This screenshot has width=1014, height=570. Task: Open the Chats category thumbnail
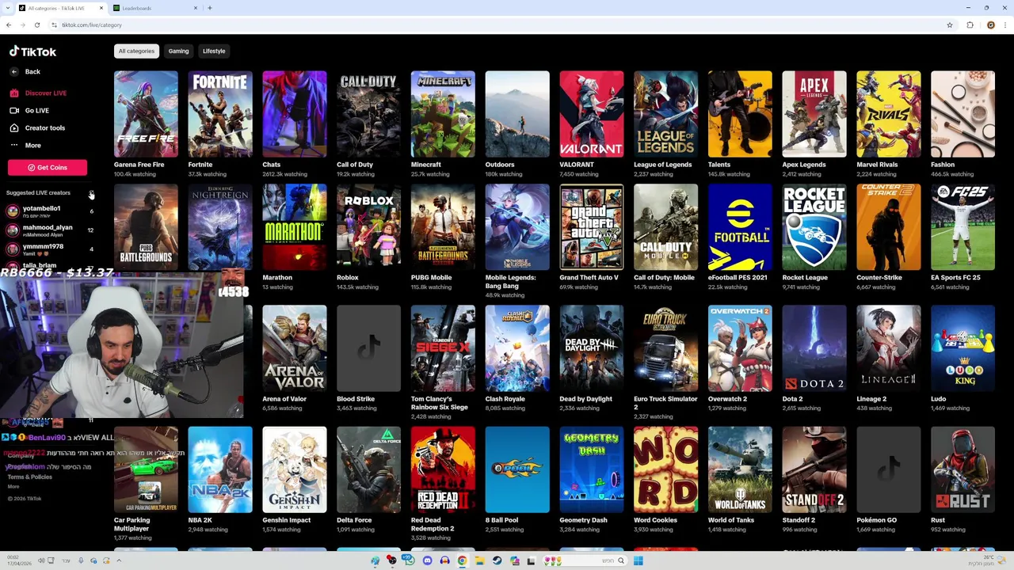(295, 114)
